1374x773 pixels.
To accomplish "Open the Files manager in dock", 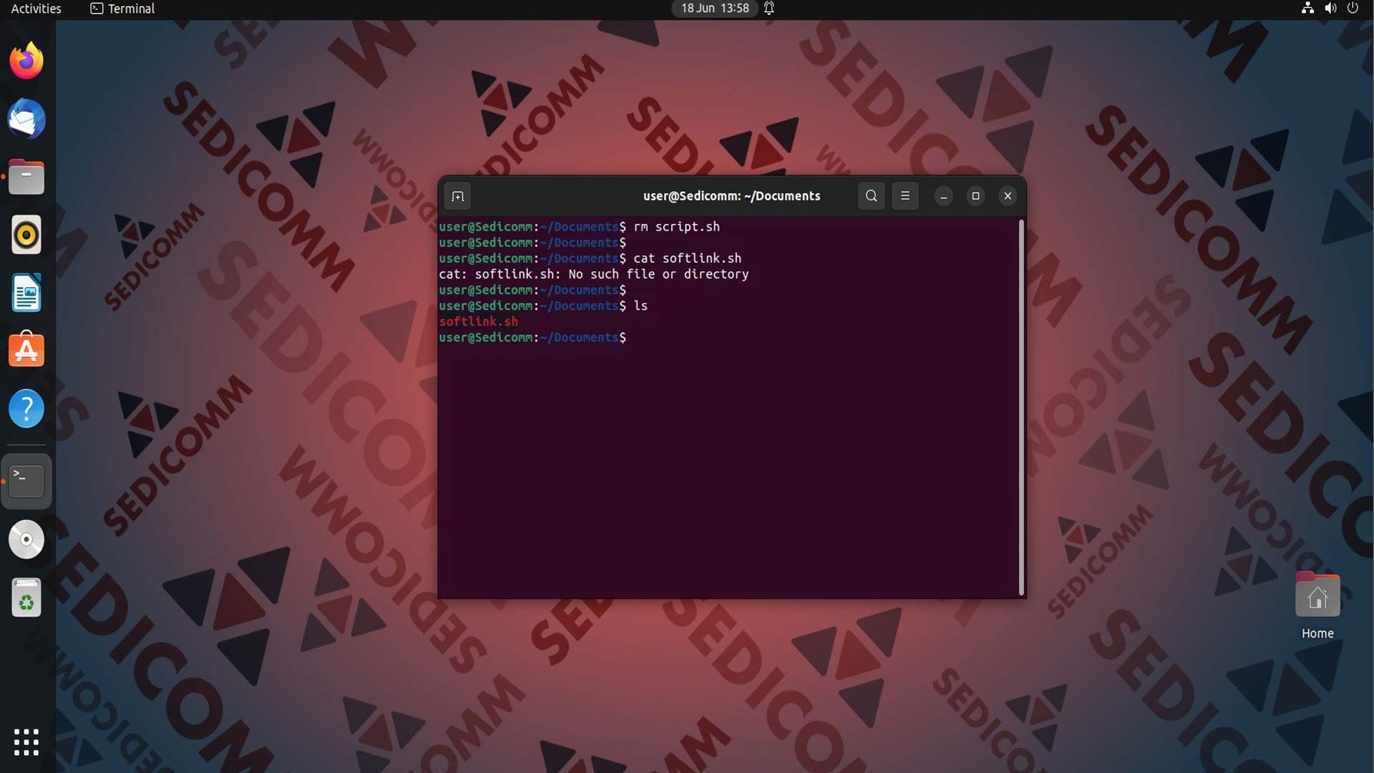I will coord(26,177).
